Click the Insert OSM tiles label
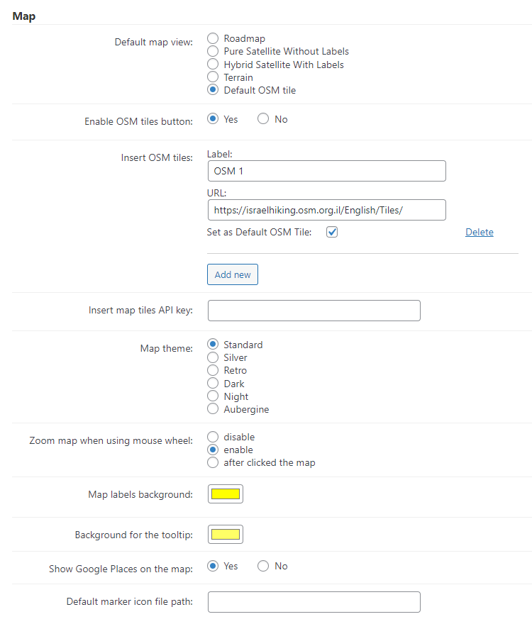 point(157,157)
